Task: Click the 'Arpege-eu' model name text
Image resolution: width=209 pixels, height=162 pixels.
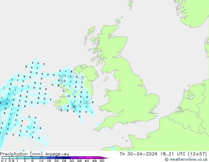Action: click(x=57, y=154)
